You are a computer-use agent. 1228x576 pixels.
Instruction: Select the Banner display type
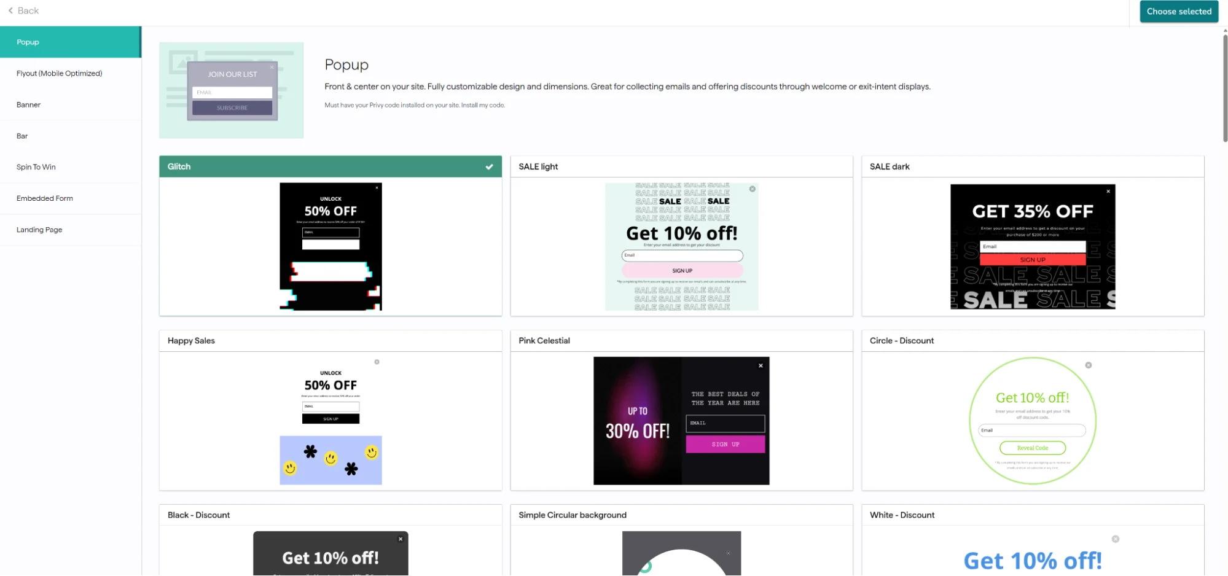click(x=71, y=104)
